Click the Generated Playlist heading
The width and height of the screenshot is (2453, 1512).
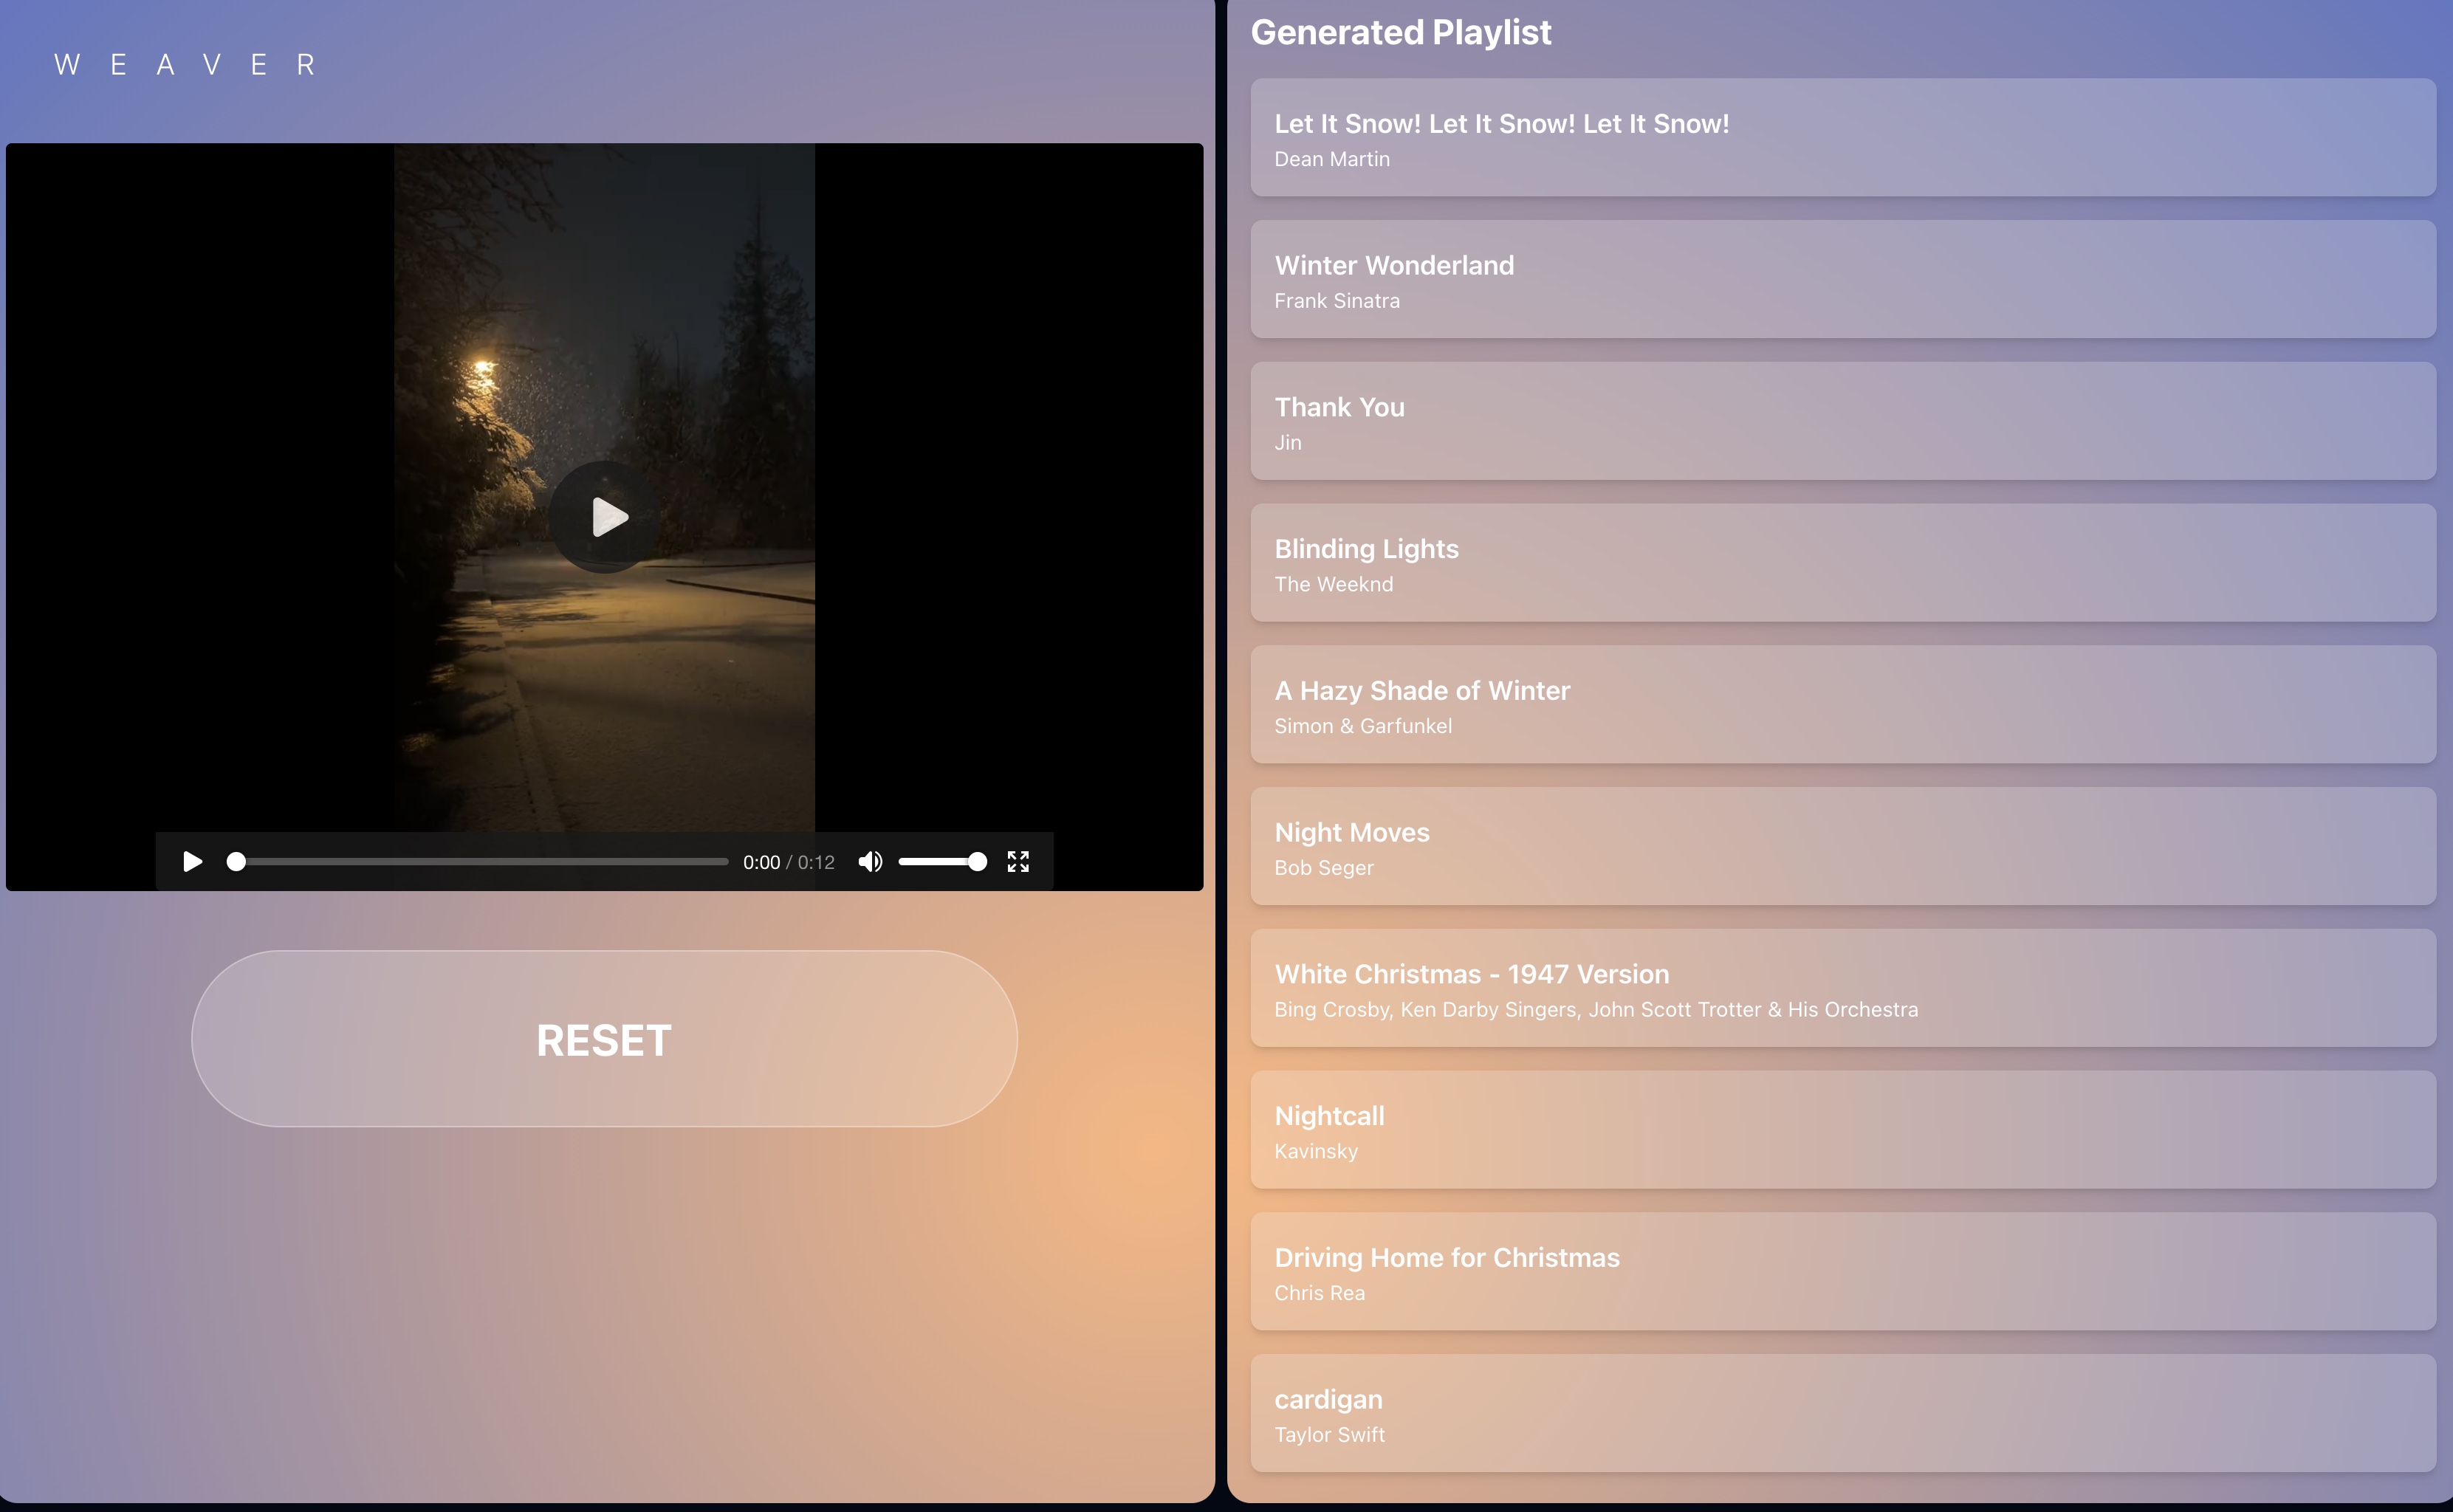coord(1400,33)
